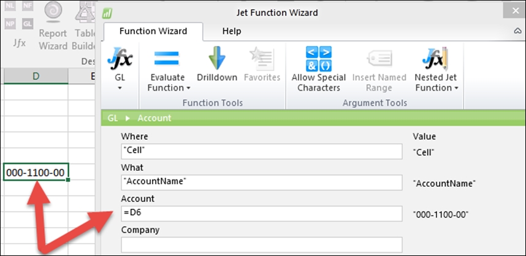This screenshot has height=256, width=526.
Task: Click the Where input field
Action: [x=262, y=151]
